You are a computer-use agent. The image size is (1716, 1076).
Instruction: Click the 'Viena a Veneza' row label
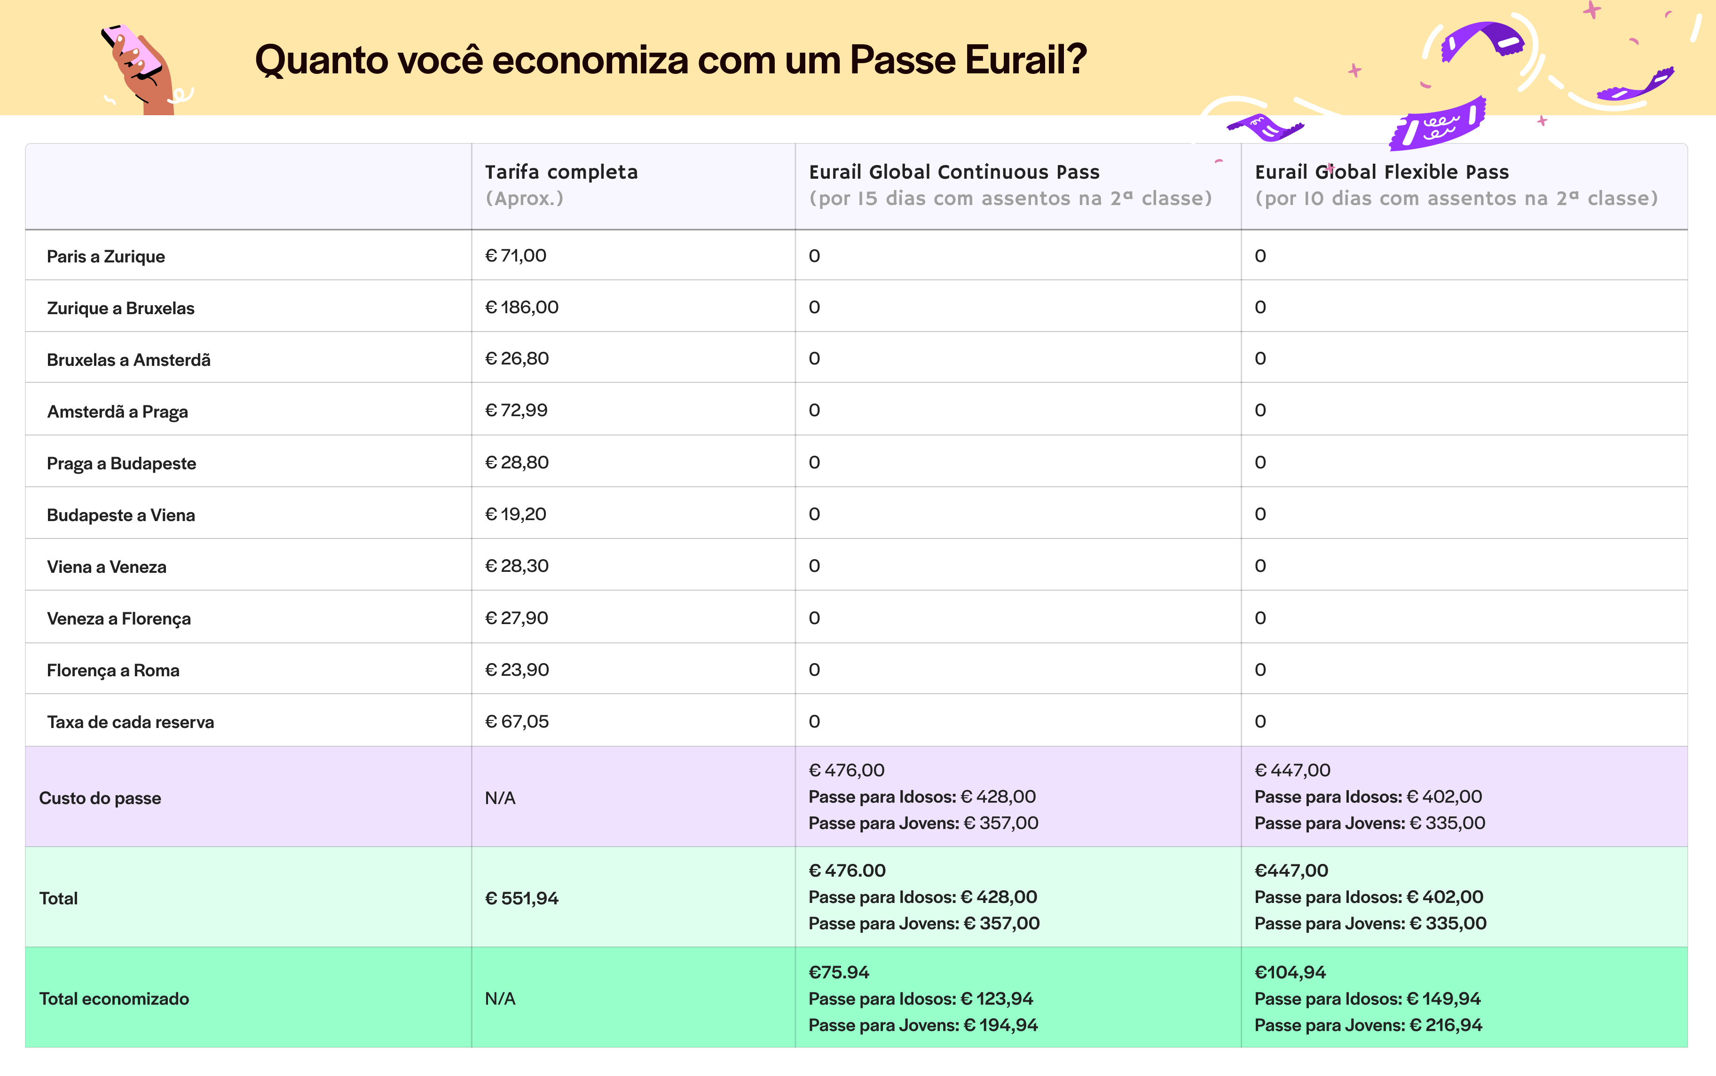[107, 567]
